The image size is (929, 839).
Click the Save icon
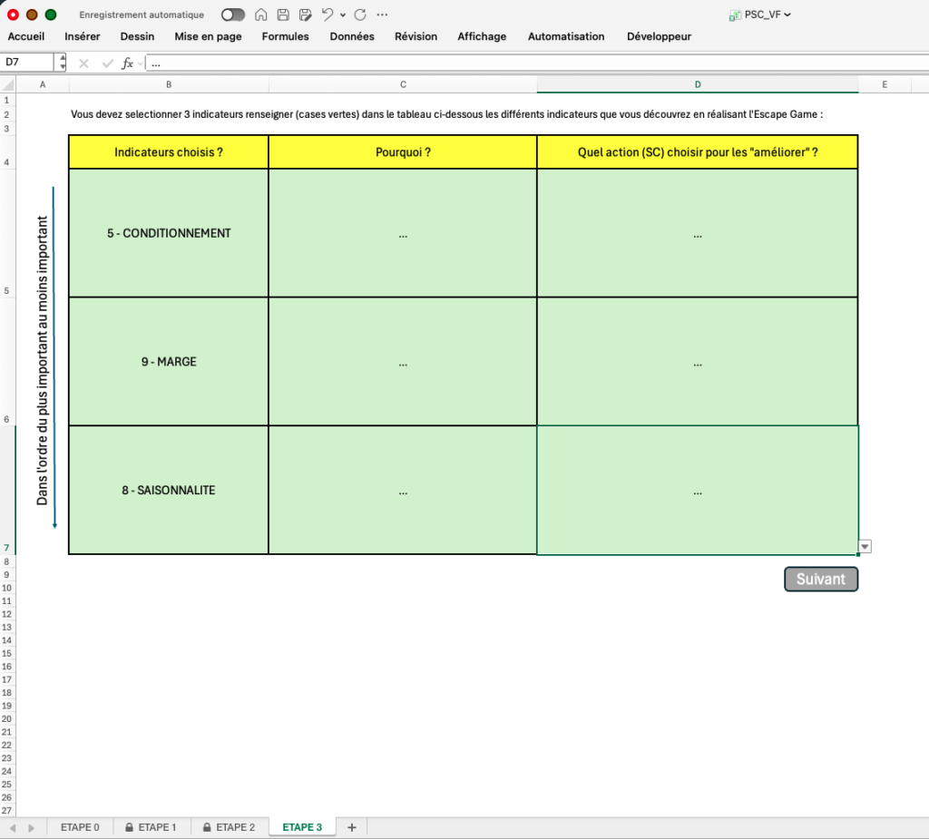(283, 15)
